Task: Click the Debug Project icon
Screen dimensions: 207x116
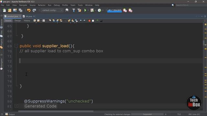Action: click(x=92, y=10)
